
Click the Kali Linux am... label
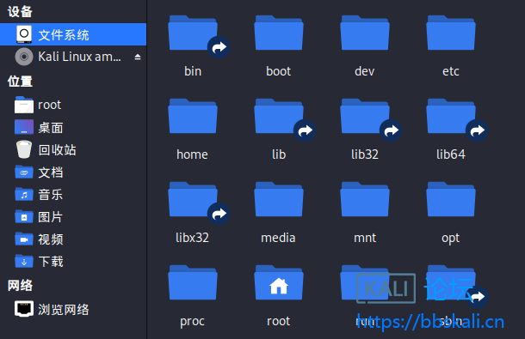(x=80, y=57)
